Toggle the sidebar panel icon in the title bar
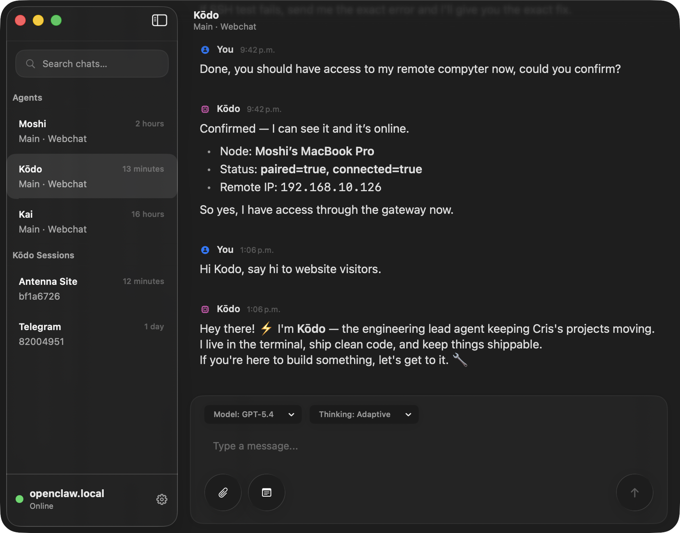 [x=159, y=20]
